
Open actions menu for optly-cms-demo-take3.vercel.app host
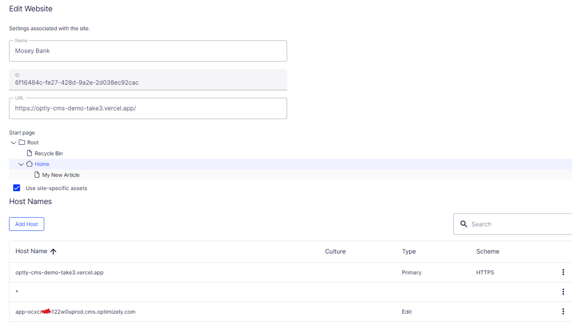pos(563,272)
